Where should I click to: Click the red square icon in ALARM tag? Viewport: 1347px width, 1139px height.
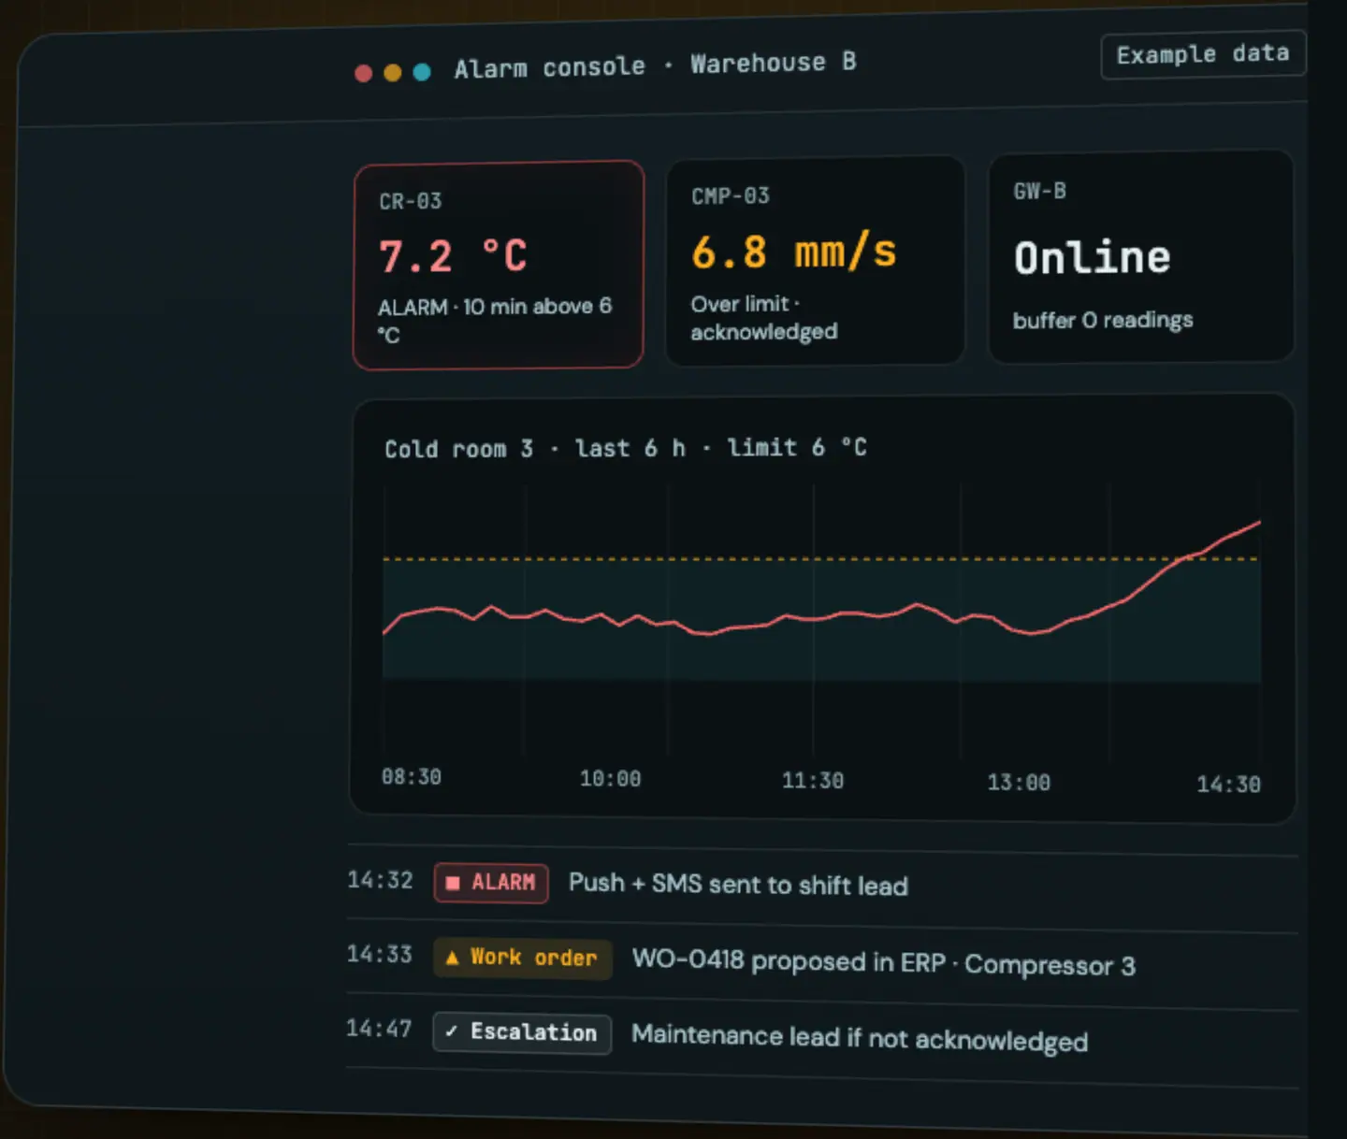[453, 883]
